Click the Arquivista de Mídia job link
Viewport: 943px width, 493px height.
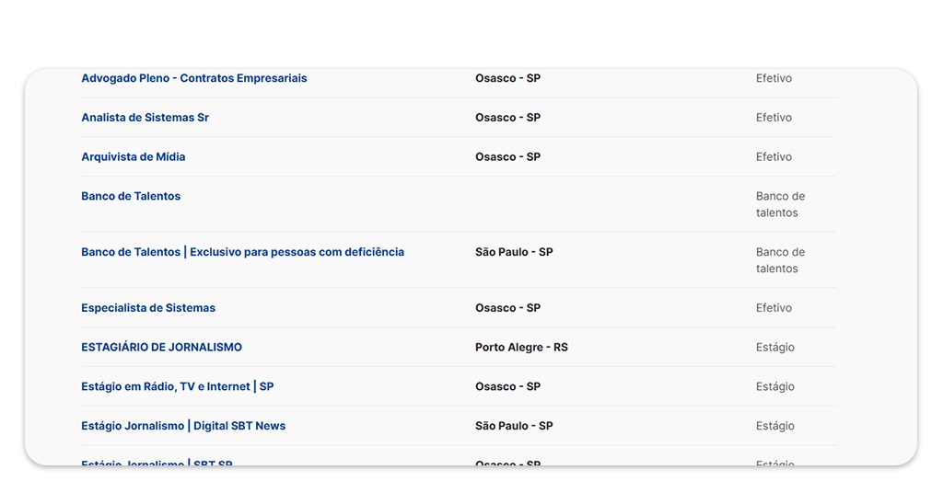pos(133,157)
